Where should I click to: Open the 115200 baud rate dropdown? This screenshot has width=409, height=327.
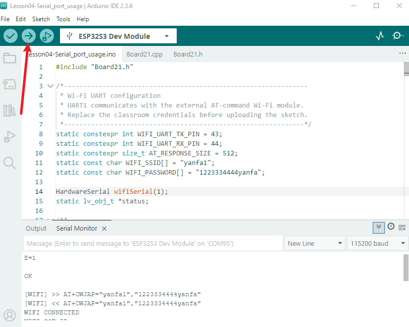tap(378, 243)
